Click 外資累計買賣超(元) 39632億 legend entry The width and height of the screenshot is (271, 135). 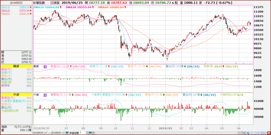coord(116,95)
